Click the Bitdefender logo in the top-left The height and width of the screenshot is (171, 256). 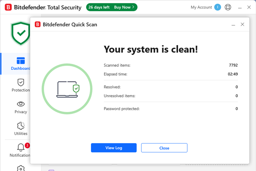point(8,7)
